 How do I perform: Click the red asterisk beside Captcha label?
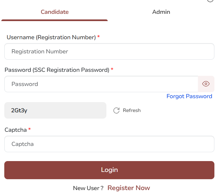point(30,129)
